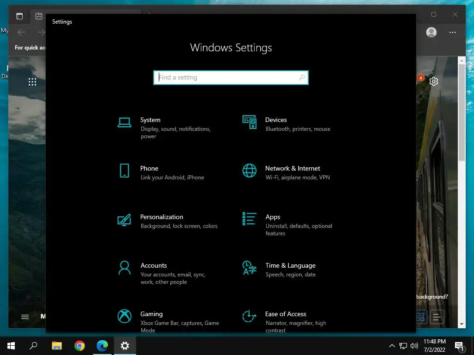Open Edge profile avatar icon

point(431,32)
